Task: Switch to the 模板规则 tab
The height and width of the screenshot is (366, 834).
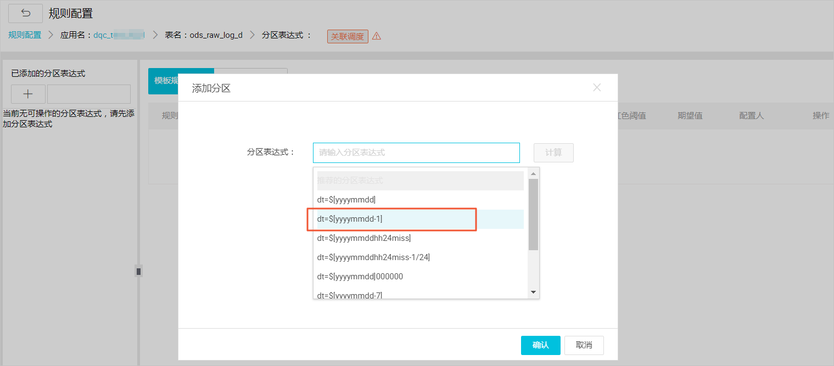Action: pyautogui.click(x=164, y=81)
